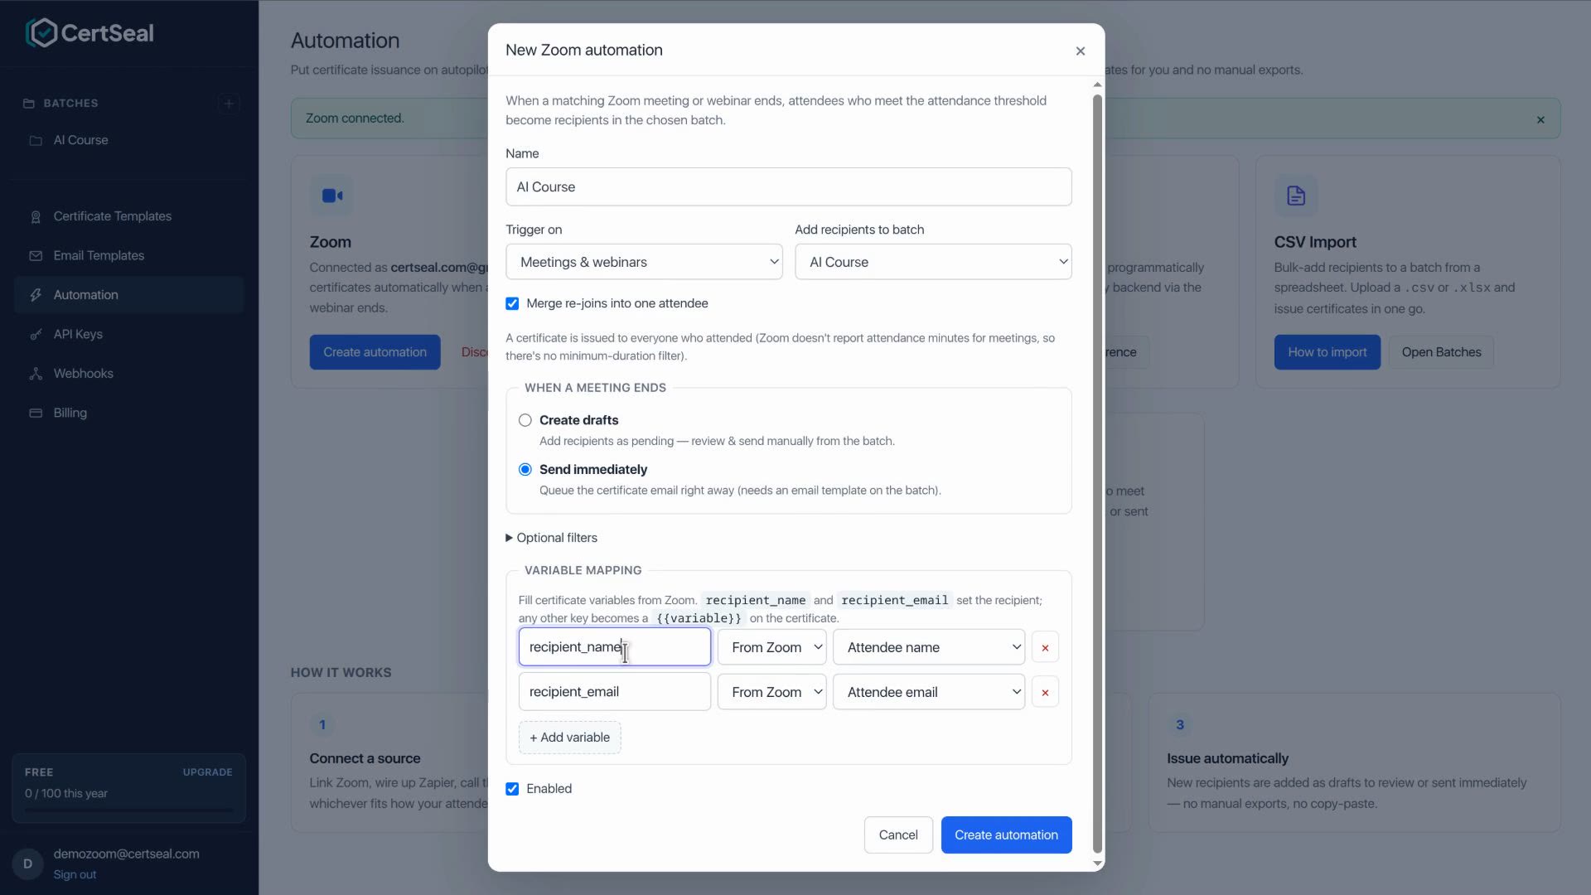Click the Certificate Templates ribbon icon
The image size is (1591, 895).
point(36,217)
